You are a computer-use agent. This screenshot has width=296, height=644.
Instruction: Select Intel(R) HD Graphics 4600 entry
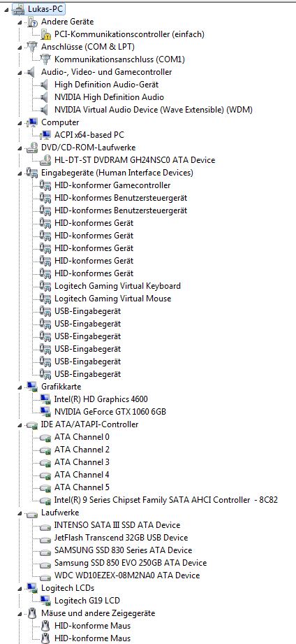pyautogui.click(x=101, y=399)
